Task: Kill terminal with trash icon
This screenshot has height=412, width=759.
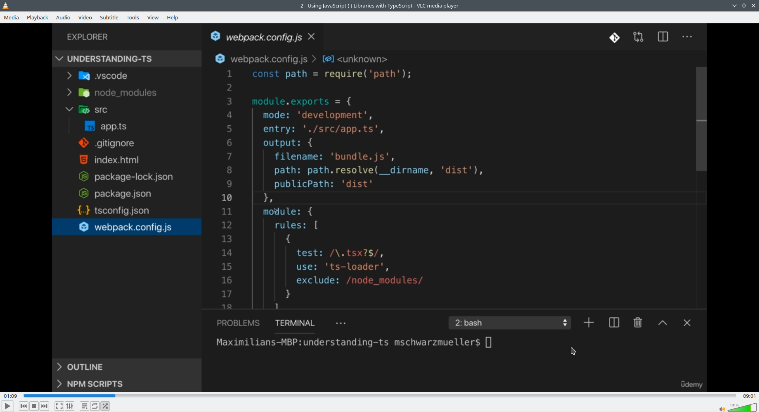Action: pyautogui.click(x=638, y=323)
